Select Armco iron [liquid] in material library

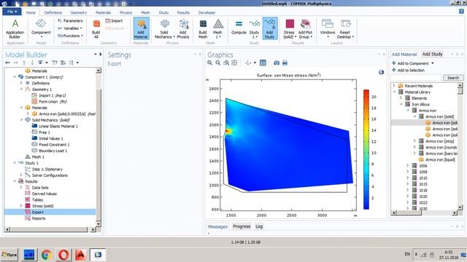[437, 159]
